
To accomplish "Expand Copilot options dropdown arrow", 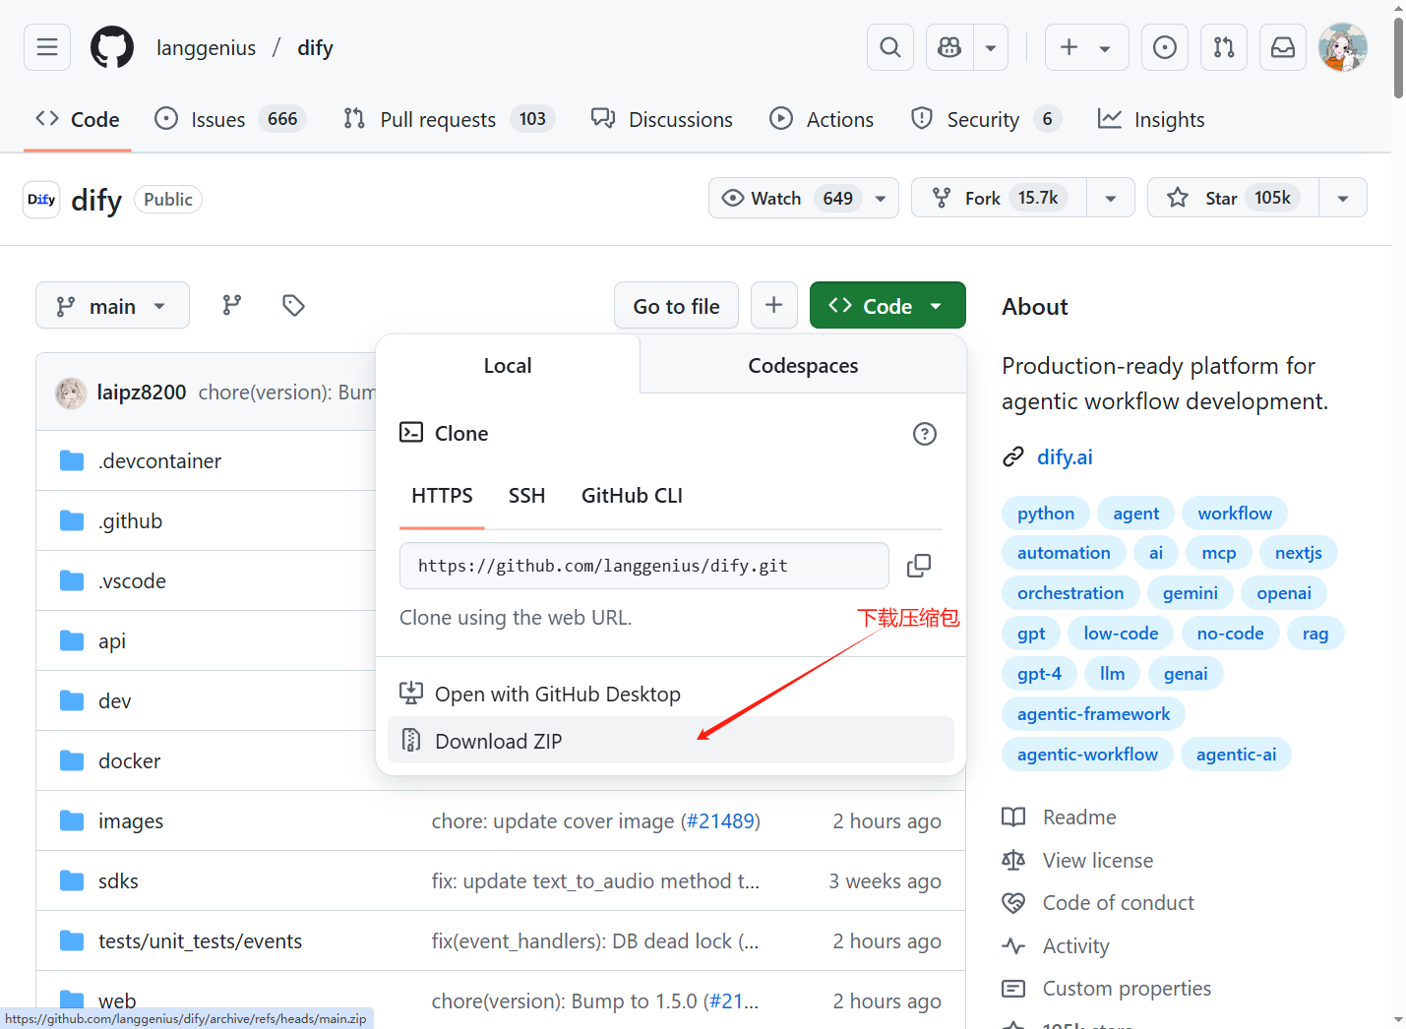I will coord(991,47).
